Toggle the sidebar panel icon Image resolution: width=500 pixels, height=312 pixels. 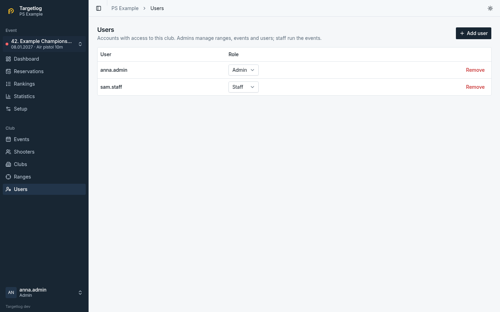click(99, 8)
